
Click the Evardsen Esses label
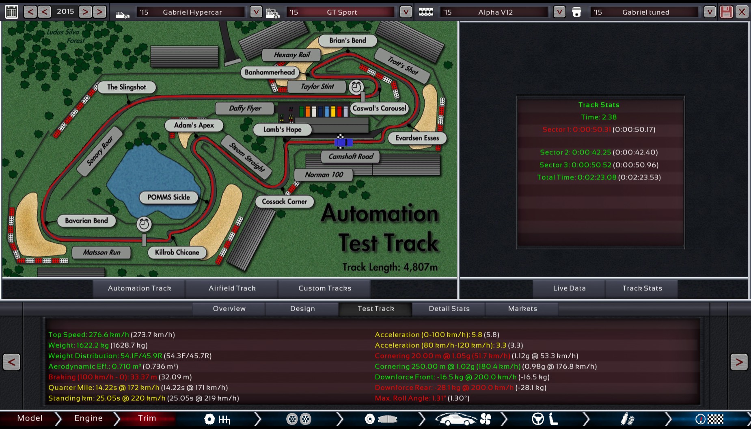[x=417, y=138]
